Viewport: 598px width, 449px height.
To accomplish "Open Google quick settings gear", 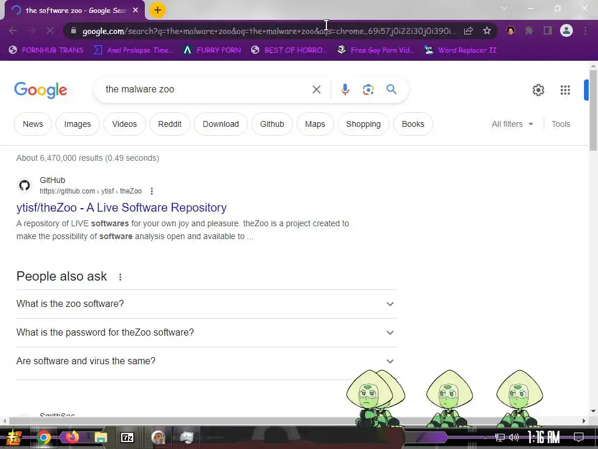I will 538,90.
